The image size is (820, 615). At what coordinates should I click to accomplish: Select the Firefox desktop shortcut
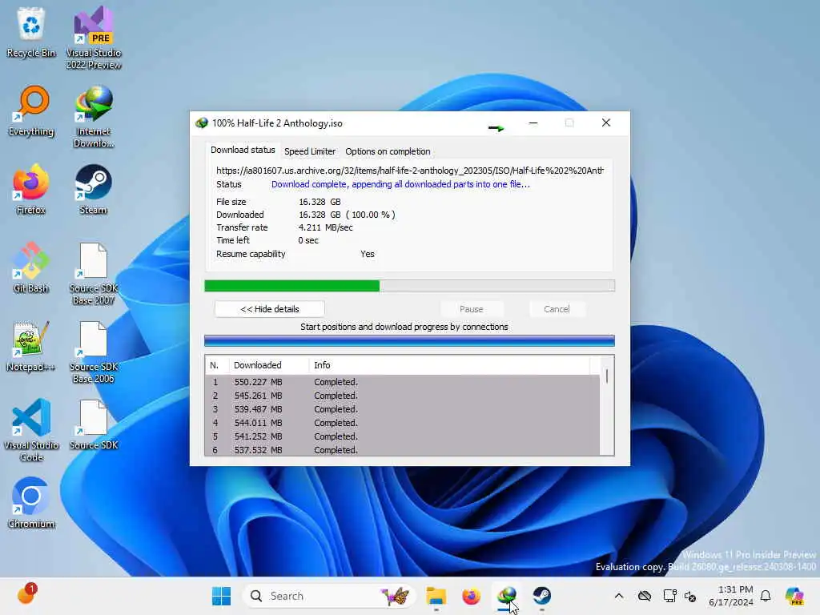pos(31,189)
